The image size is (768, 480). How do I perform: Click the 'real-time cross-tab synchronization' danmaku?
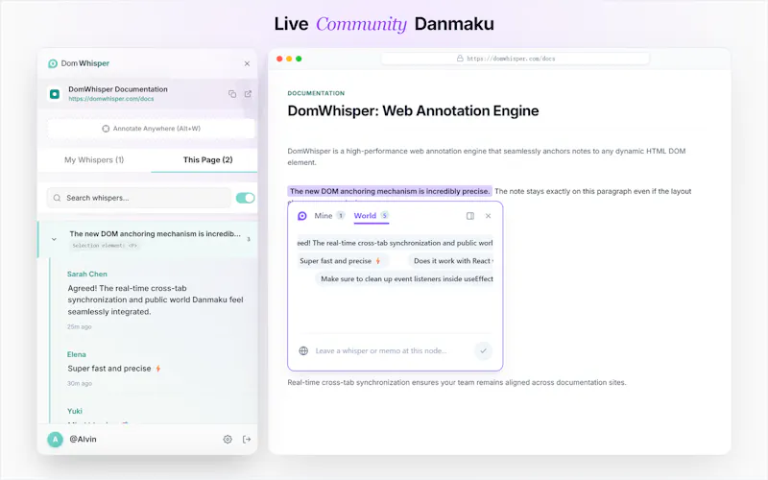point(396,243)
